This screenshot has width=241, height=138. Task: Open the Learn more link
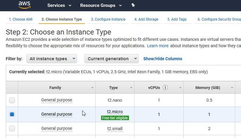(158, 46)
